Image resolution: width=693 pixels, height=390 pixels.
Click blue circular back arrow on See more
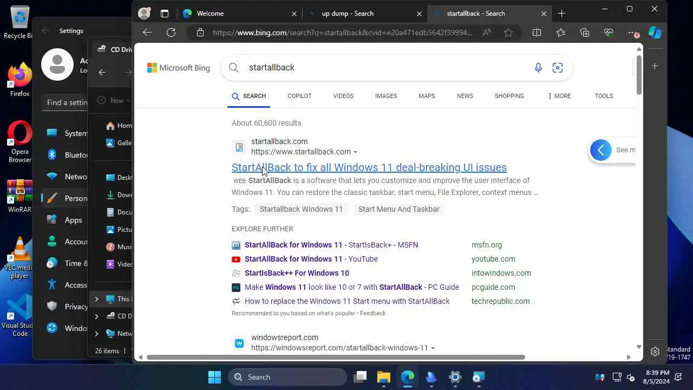point(601,150)
